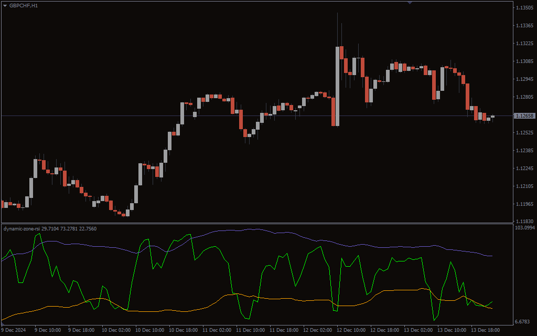Viewport: 537px width, 336px height.
Task: Click the 1.12805 price scale label
Action: pos(524,97)
